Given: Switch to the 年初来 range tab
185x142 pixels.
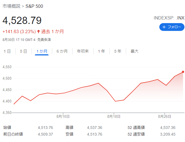Looking at the screenshot, I should [x=83, y=51].
